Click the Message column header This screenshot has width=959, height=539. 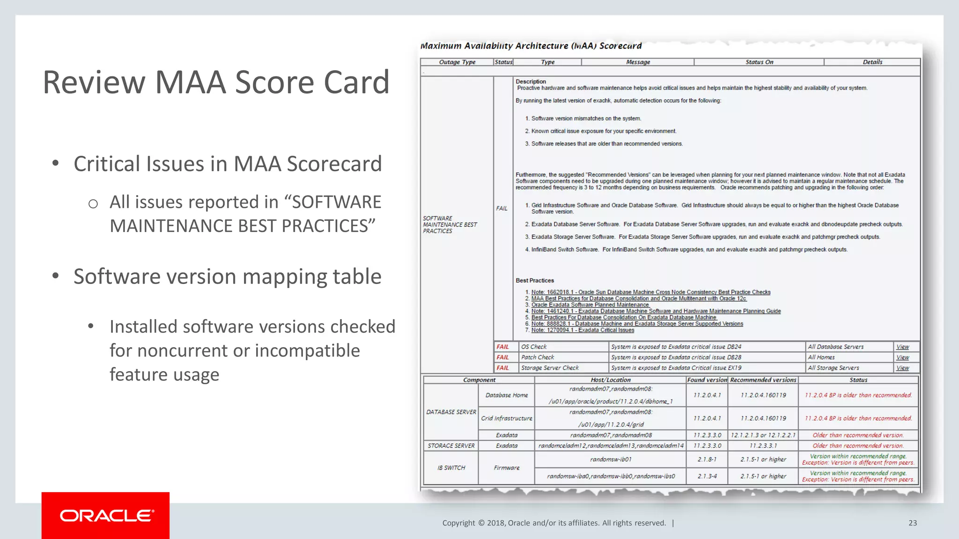[x=638, y=62]
